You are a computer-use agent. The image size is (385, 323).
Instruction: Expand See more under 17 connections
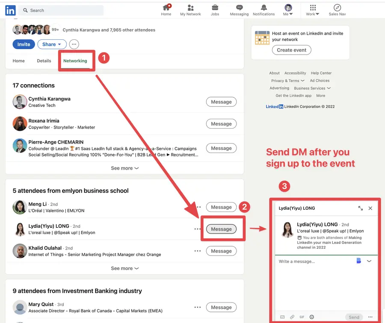tap(124, 168)
